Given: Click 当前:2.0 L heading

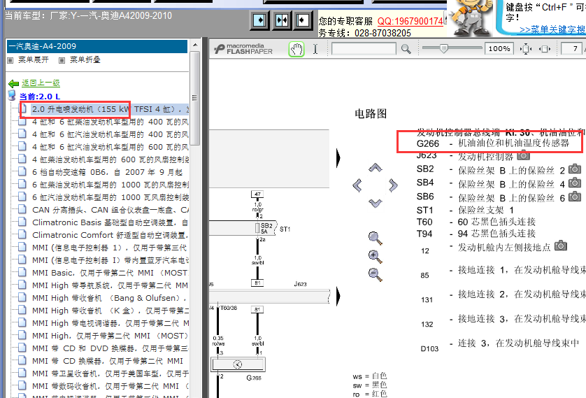Looking at the screenshot, I should (x=40, y=97).
